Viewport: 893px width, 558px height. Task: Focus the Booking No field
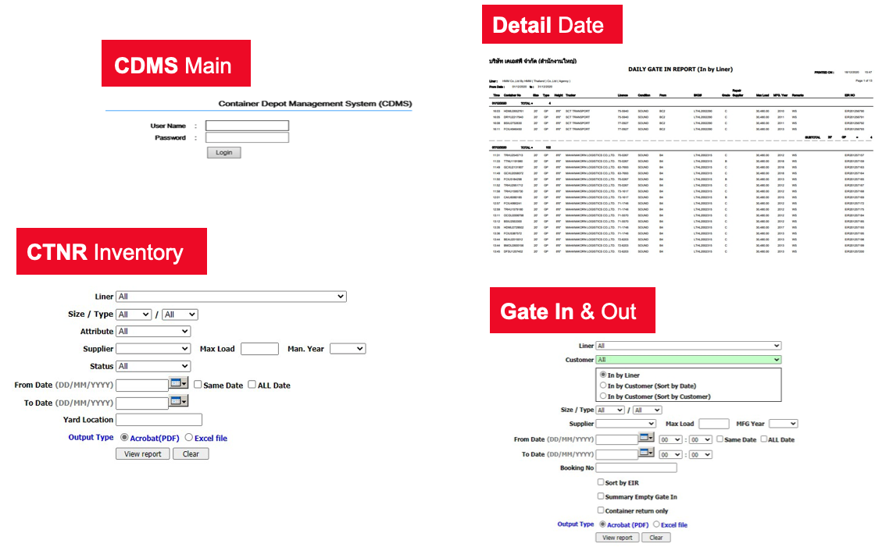tap(636, 467)
